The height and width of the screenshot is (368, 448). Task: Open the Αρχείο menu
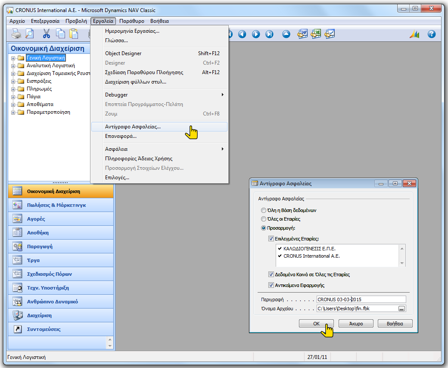pos(17,21)
